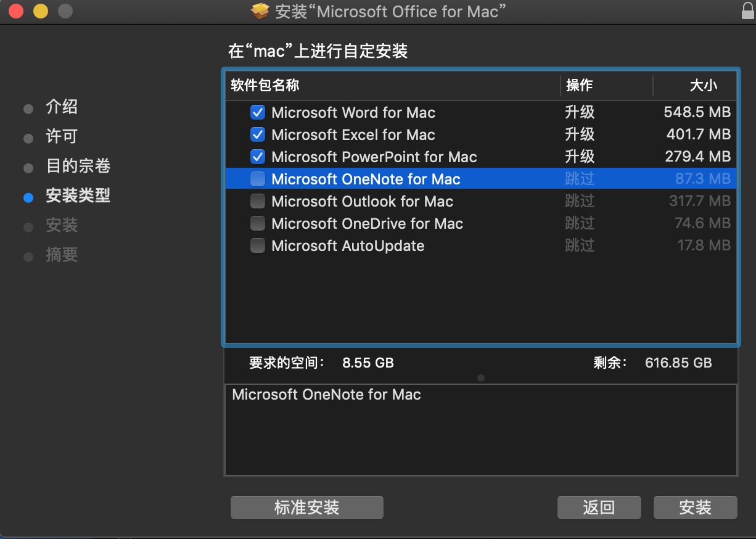Click the 操作 column header
Screen dimensions: 756x539
click(579, 85)
